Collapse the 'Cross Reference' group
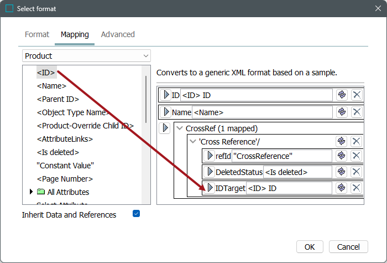Image resolution: width=387 pixels, height=263 pixels. [192, 142]
